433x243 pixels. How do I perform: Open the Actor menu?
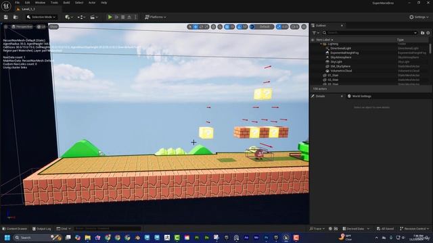click(x=92, y=3)
